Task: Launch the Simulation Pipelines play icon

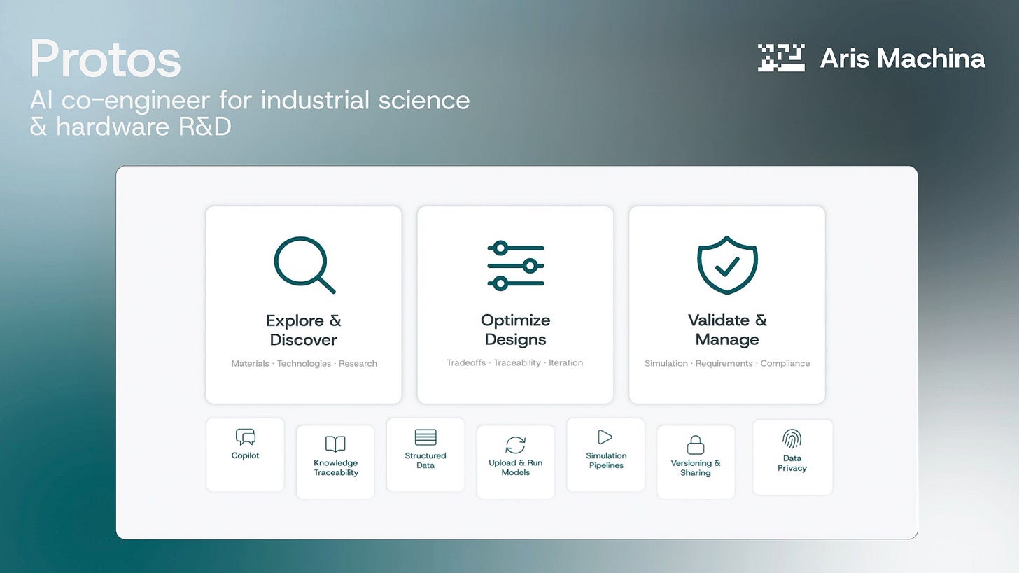Action: click(605, 437)
